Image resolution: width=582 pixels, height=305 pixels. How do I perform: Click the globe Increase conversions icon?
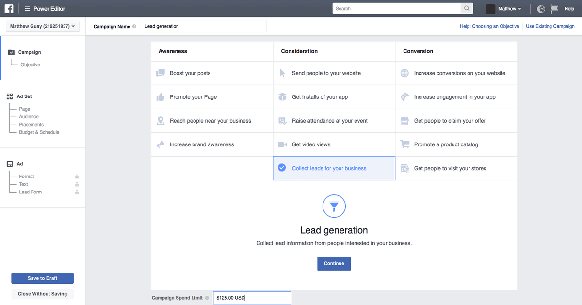[x=405, y=73]
